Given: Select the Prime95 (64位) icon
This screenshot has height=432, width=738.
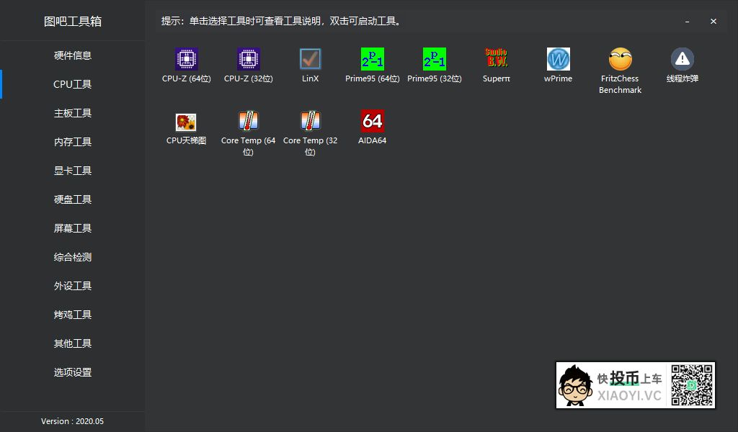Looking at the screenshot, I should point(373,59).
